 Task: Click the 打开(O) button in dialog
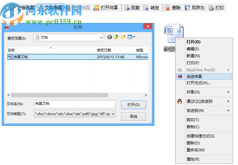point(133,105)
